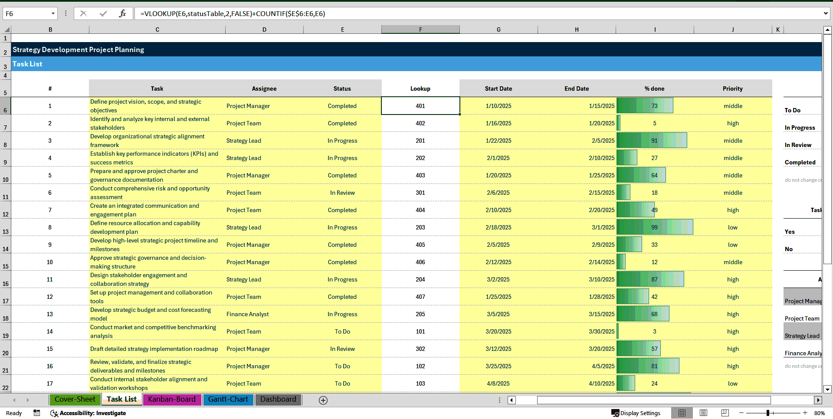Click the Cancel (X) icon beside formula bar
Image resolution: width=833 pixels, height=419 pixels.
[83, 13]
